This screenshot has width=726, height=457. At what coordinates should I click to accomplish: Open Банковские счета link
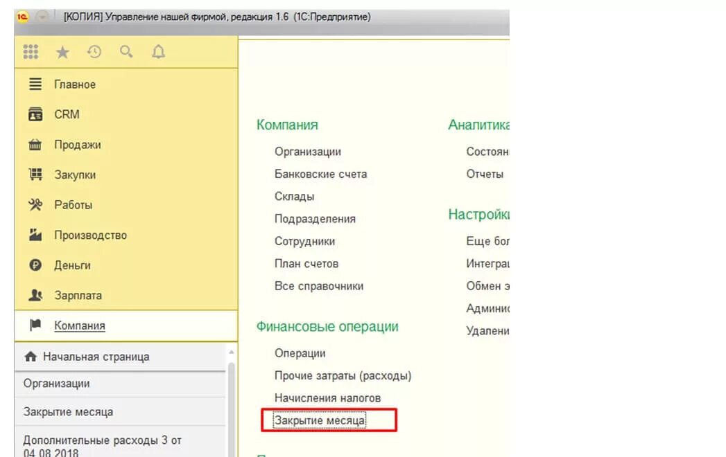tap(320, 174)
